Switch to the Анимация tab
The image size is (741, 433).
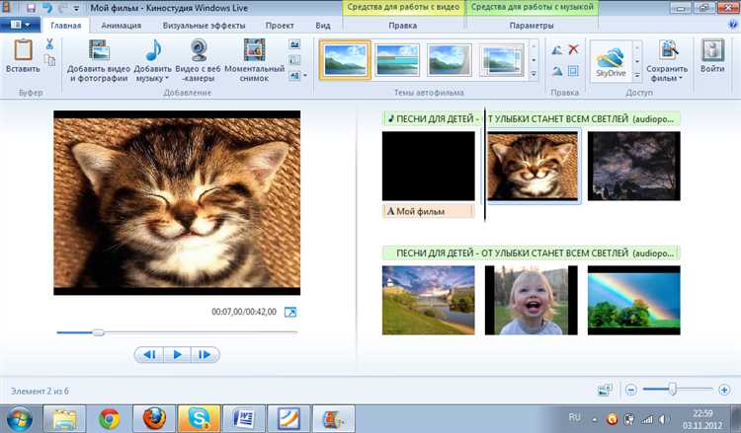point(121,26)
